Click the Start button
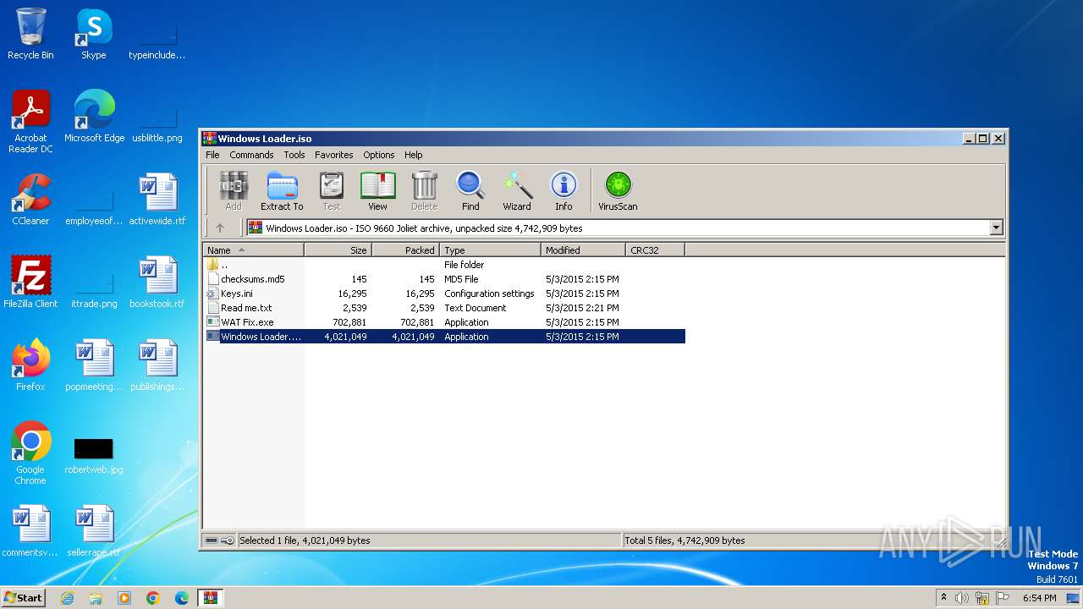1083x609 pixels. (x=24, y=598)
